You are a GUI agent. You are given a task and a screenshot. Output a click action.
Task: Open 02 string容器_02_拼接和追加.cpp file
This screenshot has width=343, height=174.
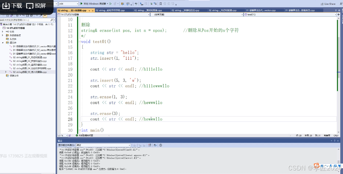tap(28, 61)
